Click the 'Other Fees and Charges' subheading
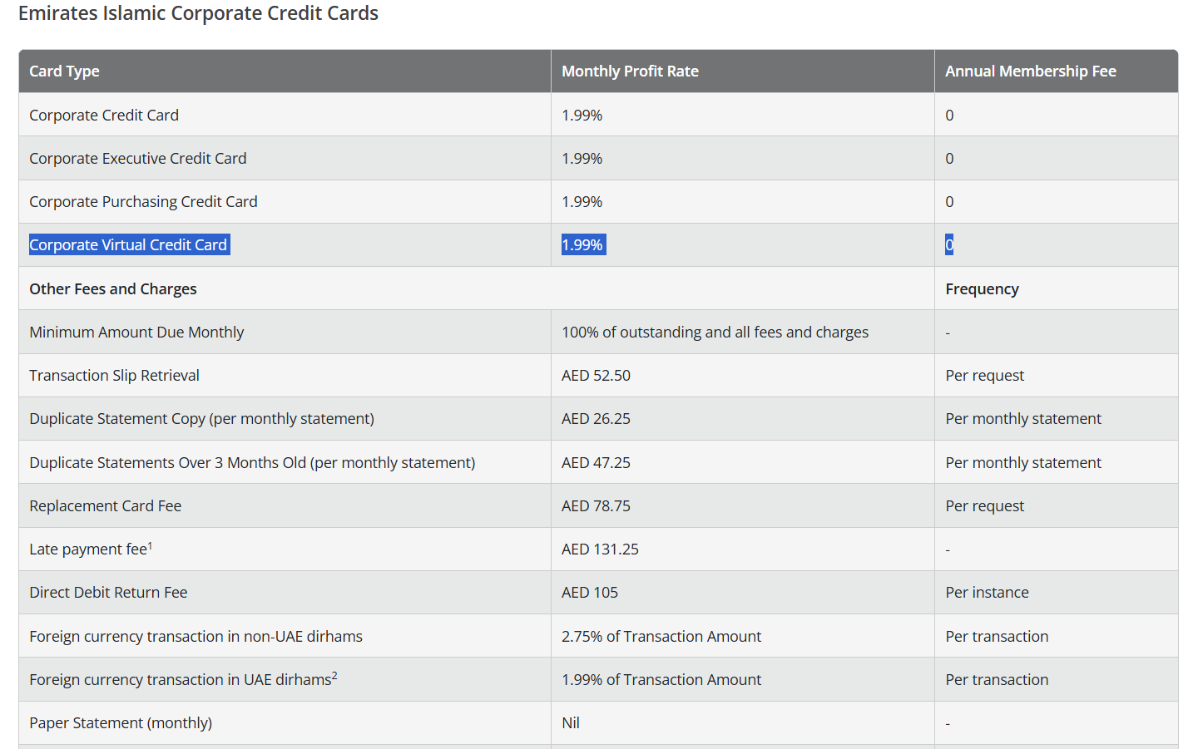 [x=113, y=289]
